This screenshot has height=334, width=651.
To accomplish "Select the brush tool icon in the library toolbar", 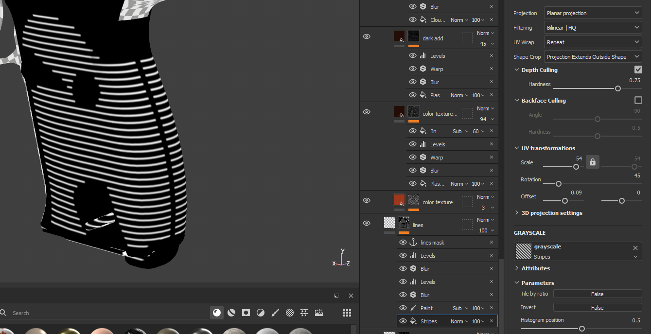I will [x=275, y=313].
